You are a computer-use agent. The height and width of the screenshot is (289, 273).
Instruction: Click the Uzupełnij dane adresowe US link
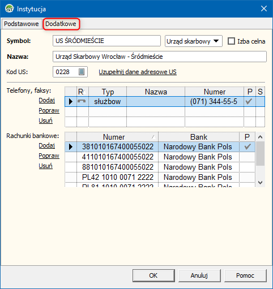pyautogui.click(x=138, y=72)
